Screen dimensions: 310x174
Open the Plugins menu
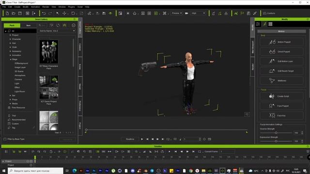pyautogui.click(x=71, y=7)
